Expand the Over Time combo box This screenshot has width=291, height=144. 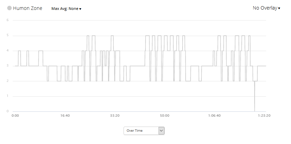pyautogui.click(x=144, y=131)
